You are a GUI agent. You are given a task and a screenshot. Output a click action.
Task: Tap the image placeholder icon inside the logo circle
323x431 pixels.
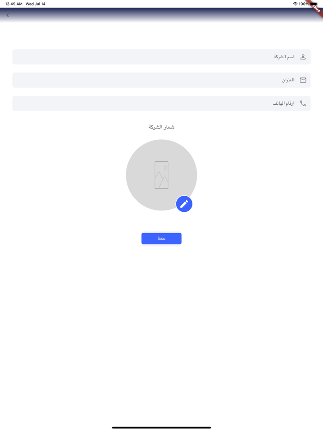(161, 174)
